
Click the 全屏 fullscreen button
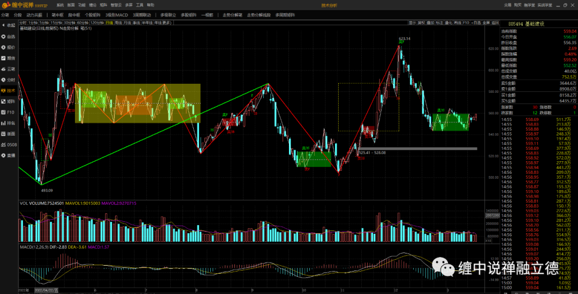click(486, 23)
